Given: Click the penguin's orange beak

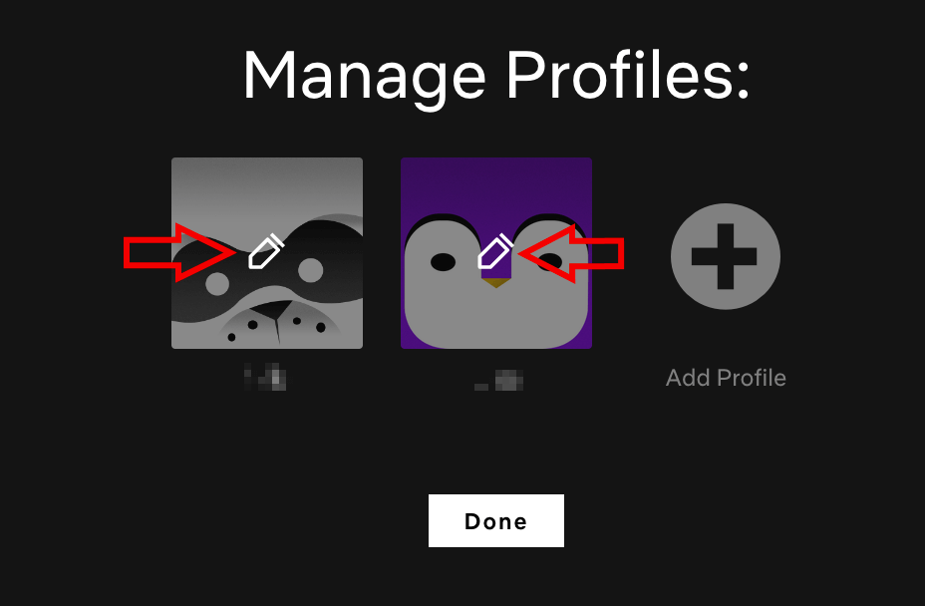Looking at the screenshot, I should (496, 283).
